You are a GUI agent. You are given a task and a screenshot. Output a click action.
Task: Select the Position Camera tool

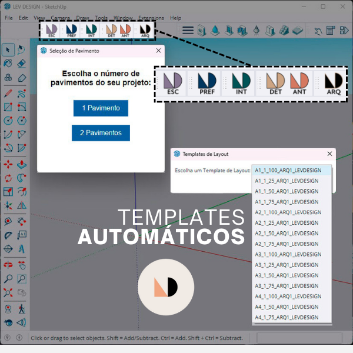coord(8,309)
